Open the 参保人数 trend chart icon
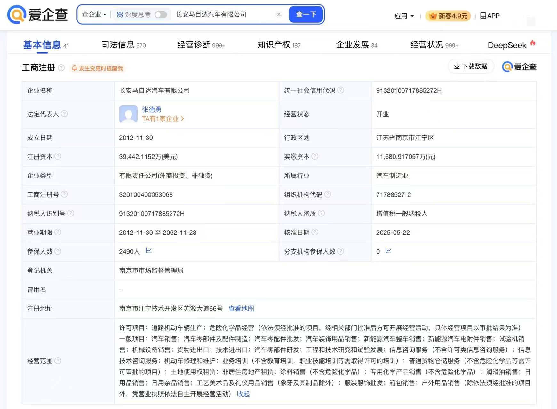Screen dimensions: 557x409 coord(149,251)
